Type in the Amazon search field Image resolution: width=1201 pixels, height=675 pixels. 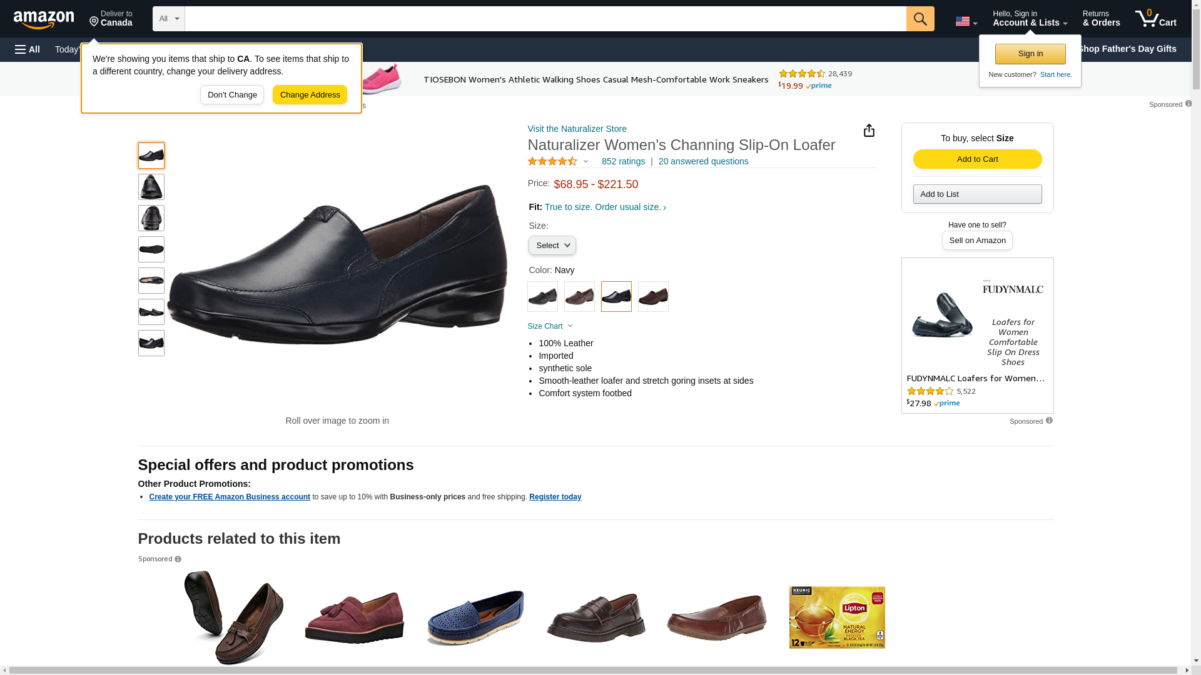[x=544, y=19]
